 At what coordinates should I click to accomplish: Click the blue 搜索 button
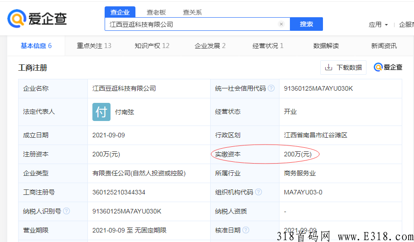(x=306, y=24)
